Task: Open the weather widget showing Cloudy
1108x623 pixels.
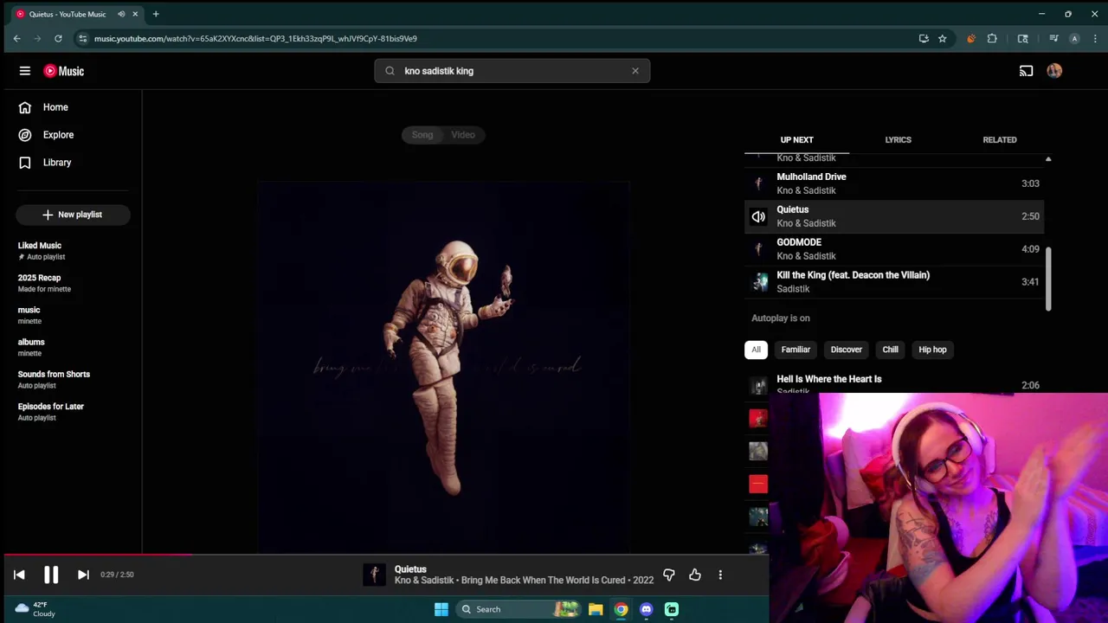Action: pos(35,609)
